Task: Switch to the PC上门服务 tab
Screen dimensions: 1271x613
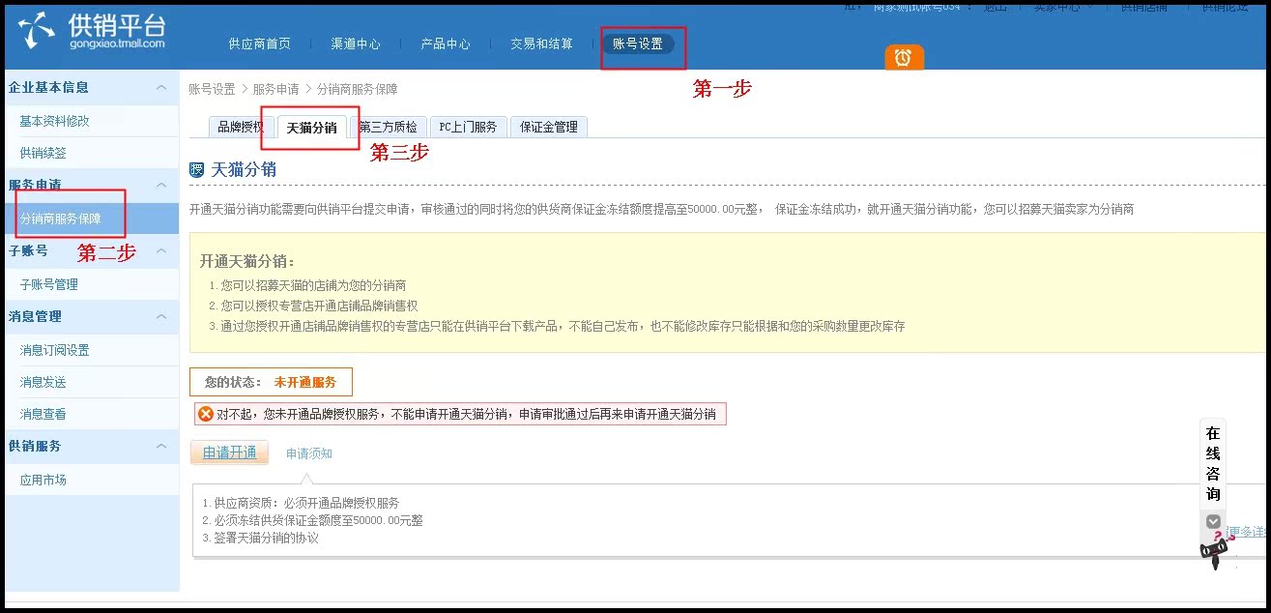Action: 468,127
